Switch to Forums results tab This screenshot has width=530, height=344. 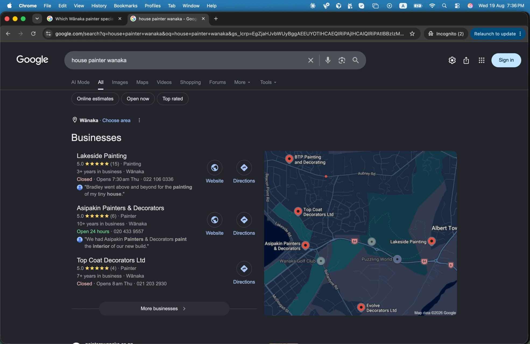click(x=217, y=82)
